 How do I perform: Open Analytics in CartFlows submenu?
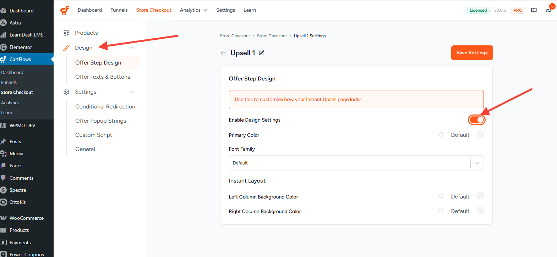[10, 102]
